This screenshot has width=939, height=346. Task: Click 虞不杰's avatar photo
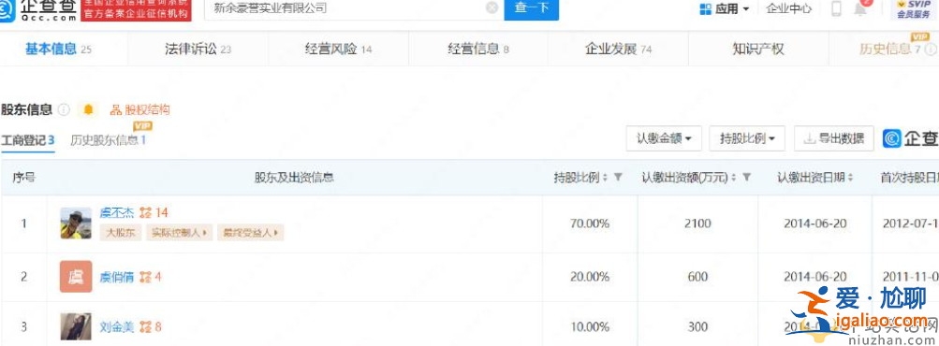[76, 223]
